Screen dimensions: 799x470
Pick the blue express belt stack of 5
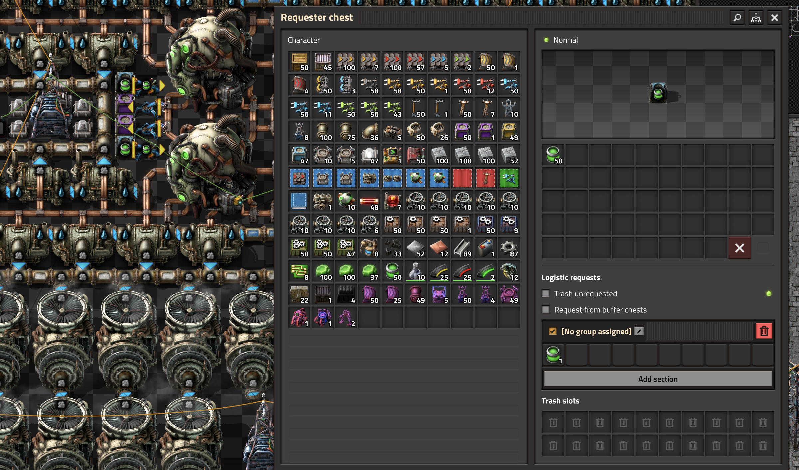(x=439, y=62)
